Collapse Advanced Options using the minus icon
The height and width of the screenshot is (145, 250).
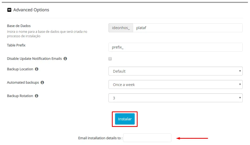click(9, 10)
